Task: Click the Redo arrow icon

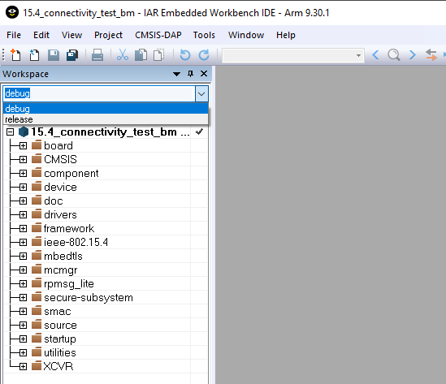Action: [x=204, y=55]
